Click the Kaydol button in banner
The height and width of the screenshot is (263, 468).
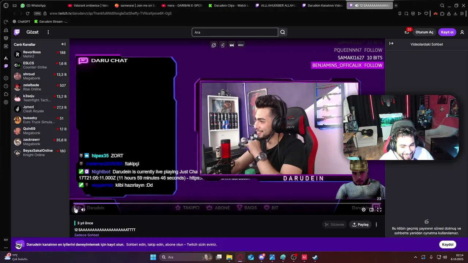point(448,244)
